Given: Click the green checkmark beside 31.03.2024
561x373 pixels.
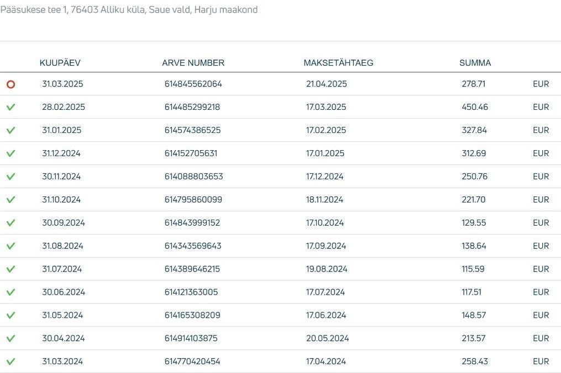Looking at the screenshot, I should pos(11,361).
